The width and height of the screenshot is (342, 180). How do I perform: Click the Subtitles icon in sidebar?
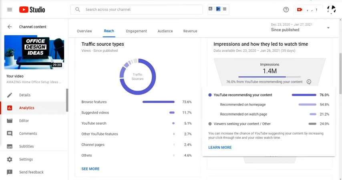10,146
